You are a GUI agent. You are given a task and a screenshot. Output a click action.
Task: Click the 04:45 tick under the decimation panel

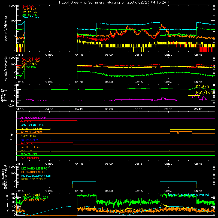click(x=79, y=191)
